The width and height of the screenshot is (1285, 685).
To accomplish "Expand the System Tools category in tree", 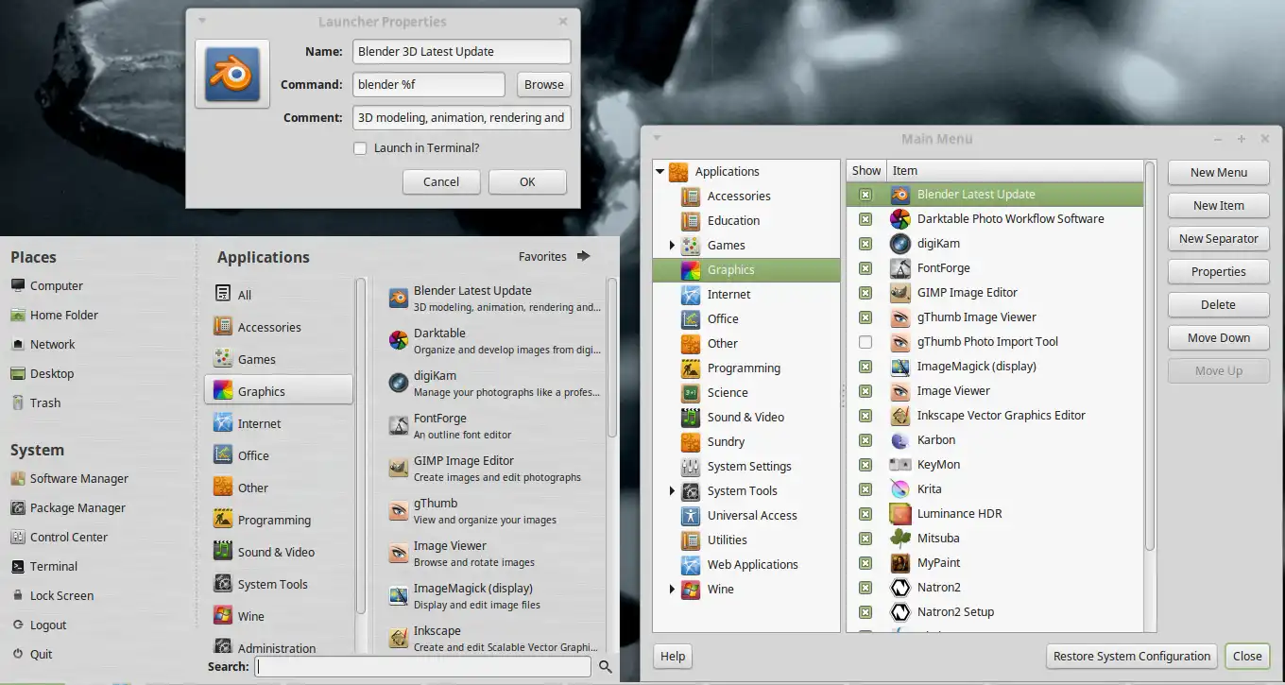I will point(672,491).
